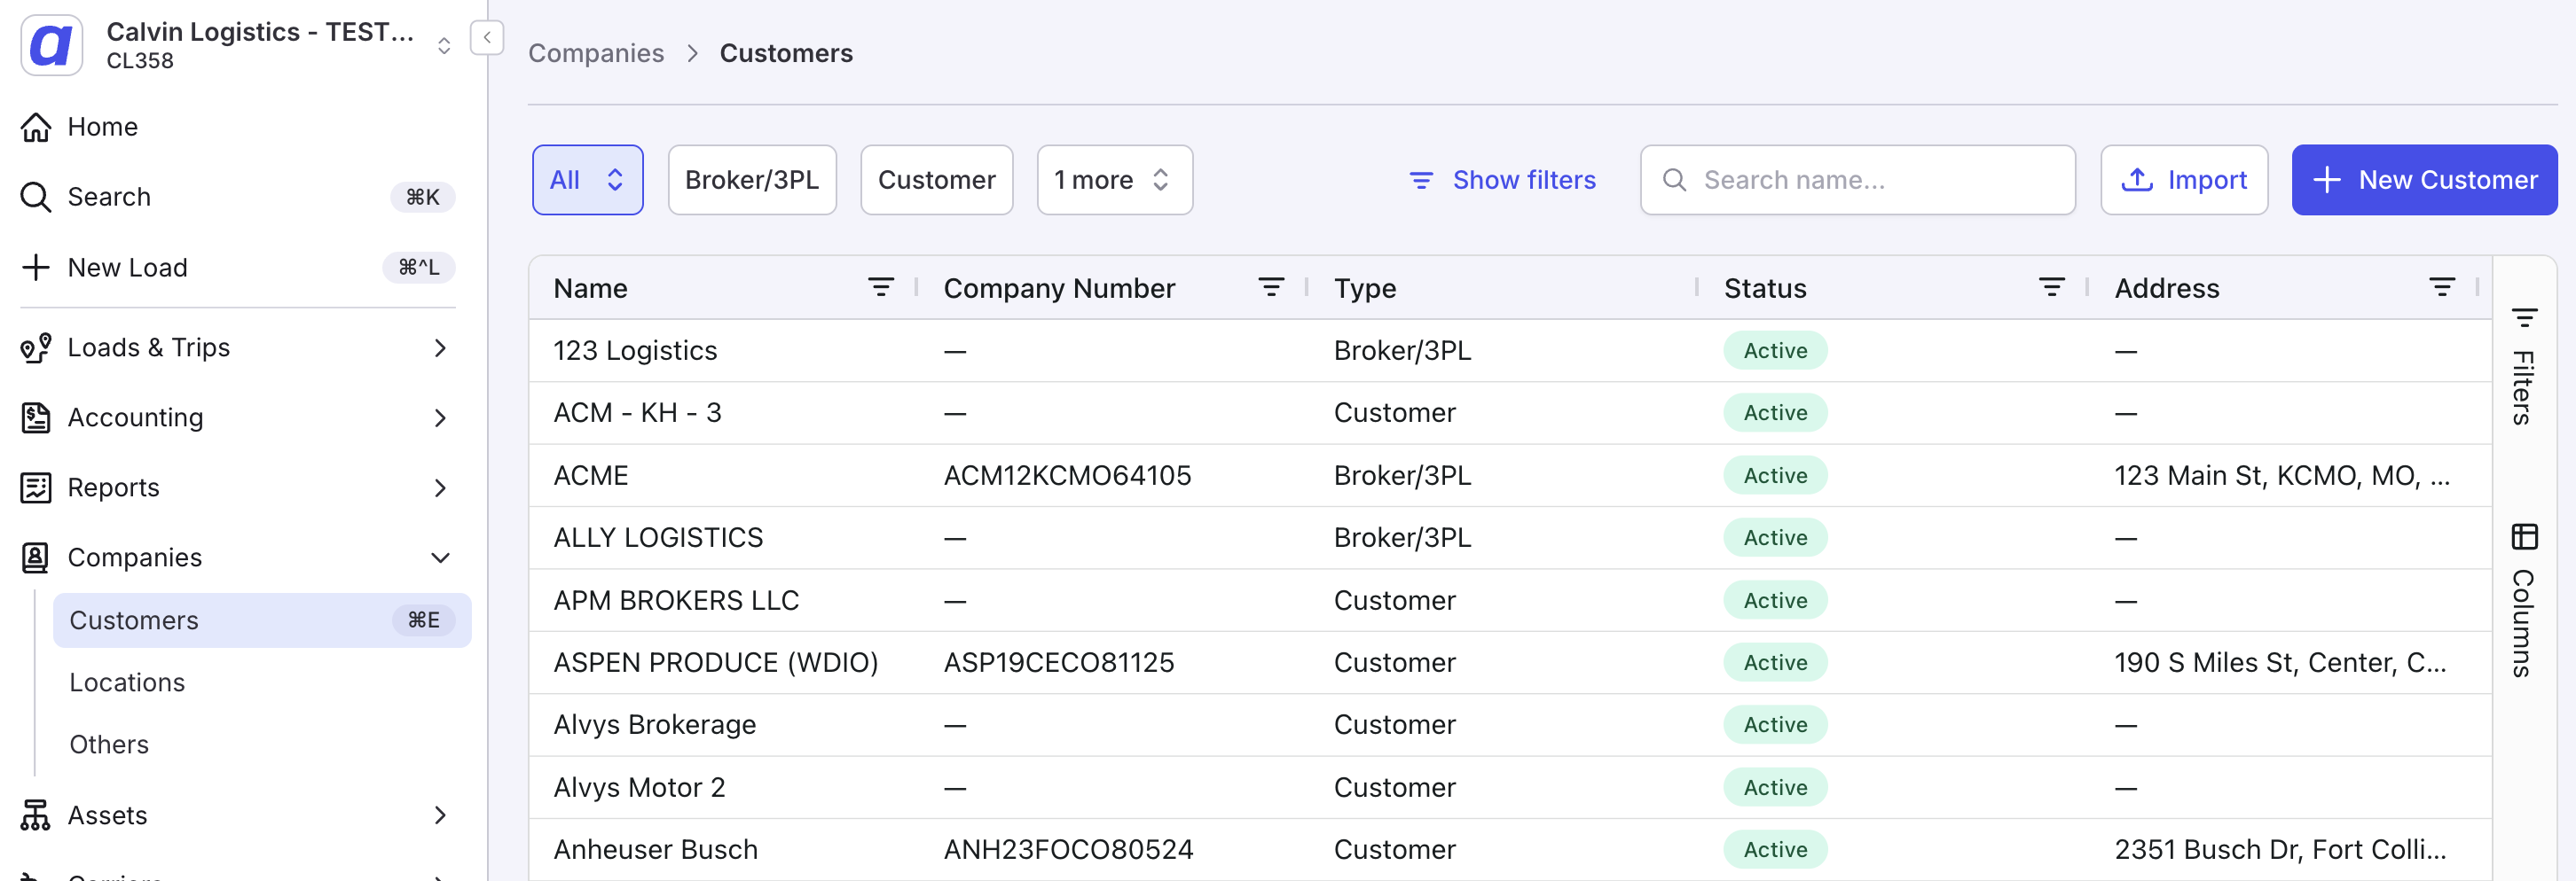
Task: Click company number ACM12KCMO64105
Action: (1067, 475)
